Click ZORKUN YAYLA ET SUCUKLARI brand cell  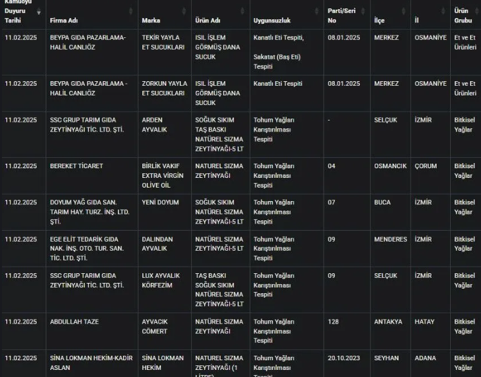164,88
